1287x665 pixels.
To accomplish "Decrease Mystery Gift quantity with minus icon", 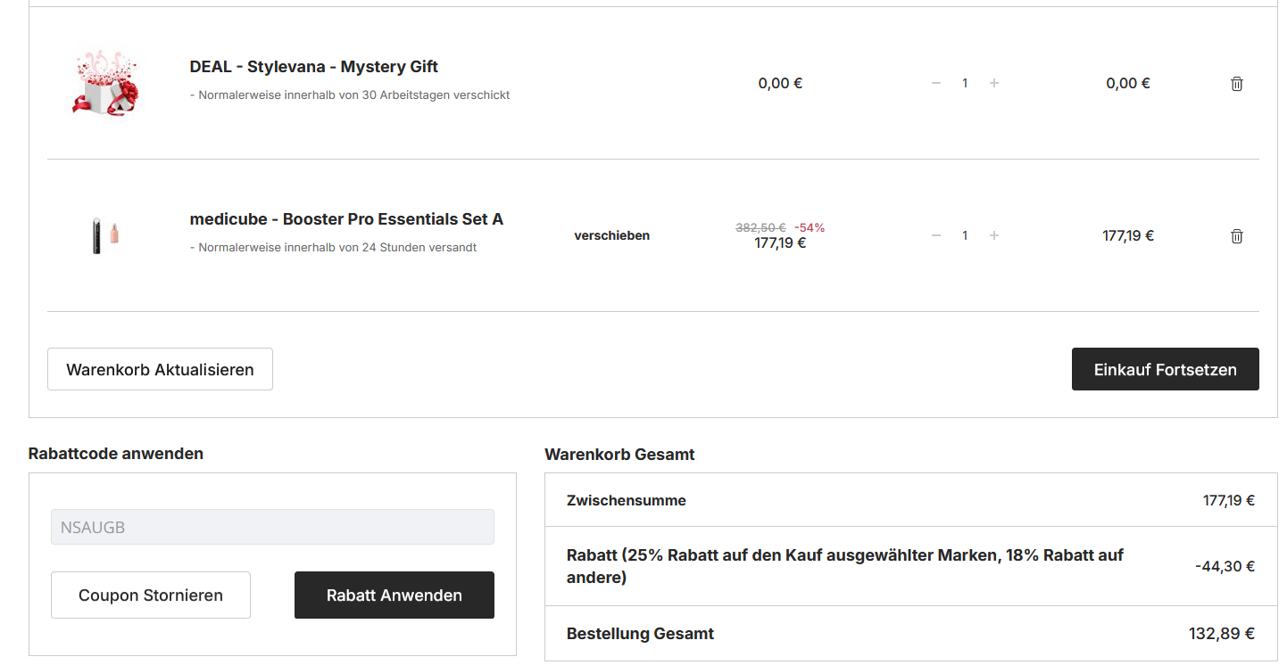I will 936,83.
